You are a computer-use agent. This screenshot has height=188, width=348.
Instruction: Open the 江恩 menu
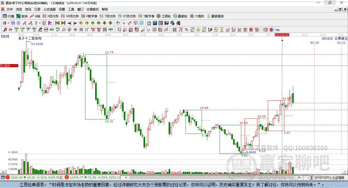(x=37, y=9)
